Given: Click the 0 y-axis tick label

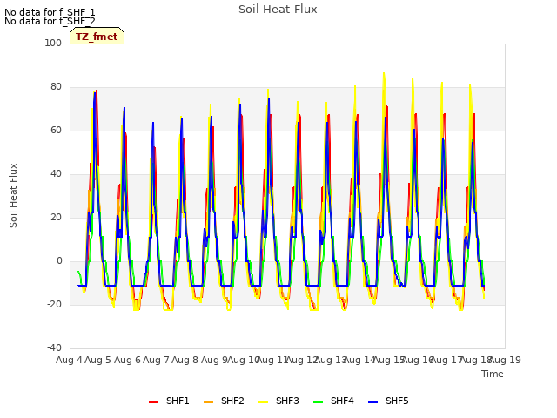Looking at the screenshot, I should (59, 261).
